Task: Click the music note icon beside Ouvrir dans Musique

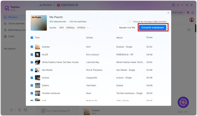Action: tap(43, 111)
